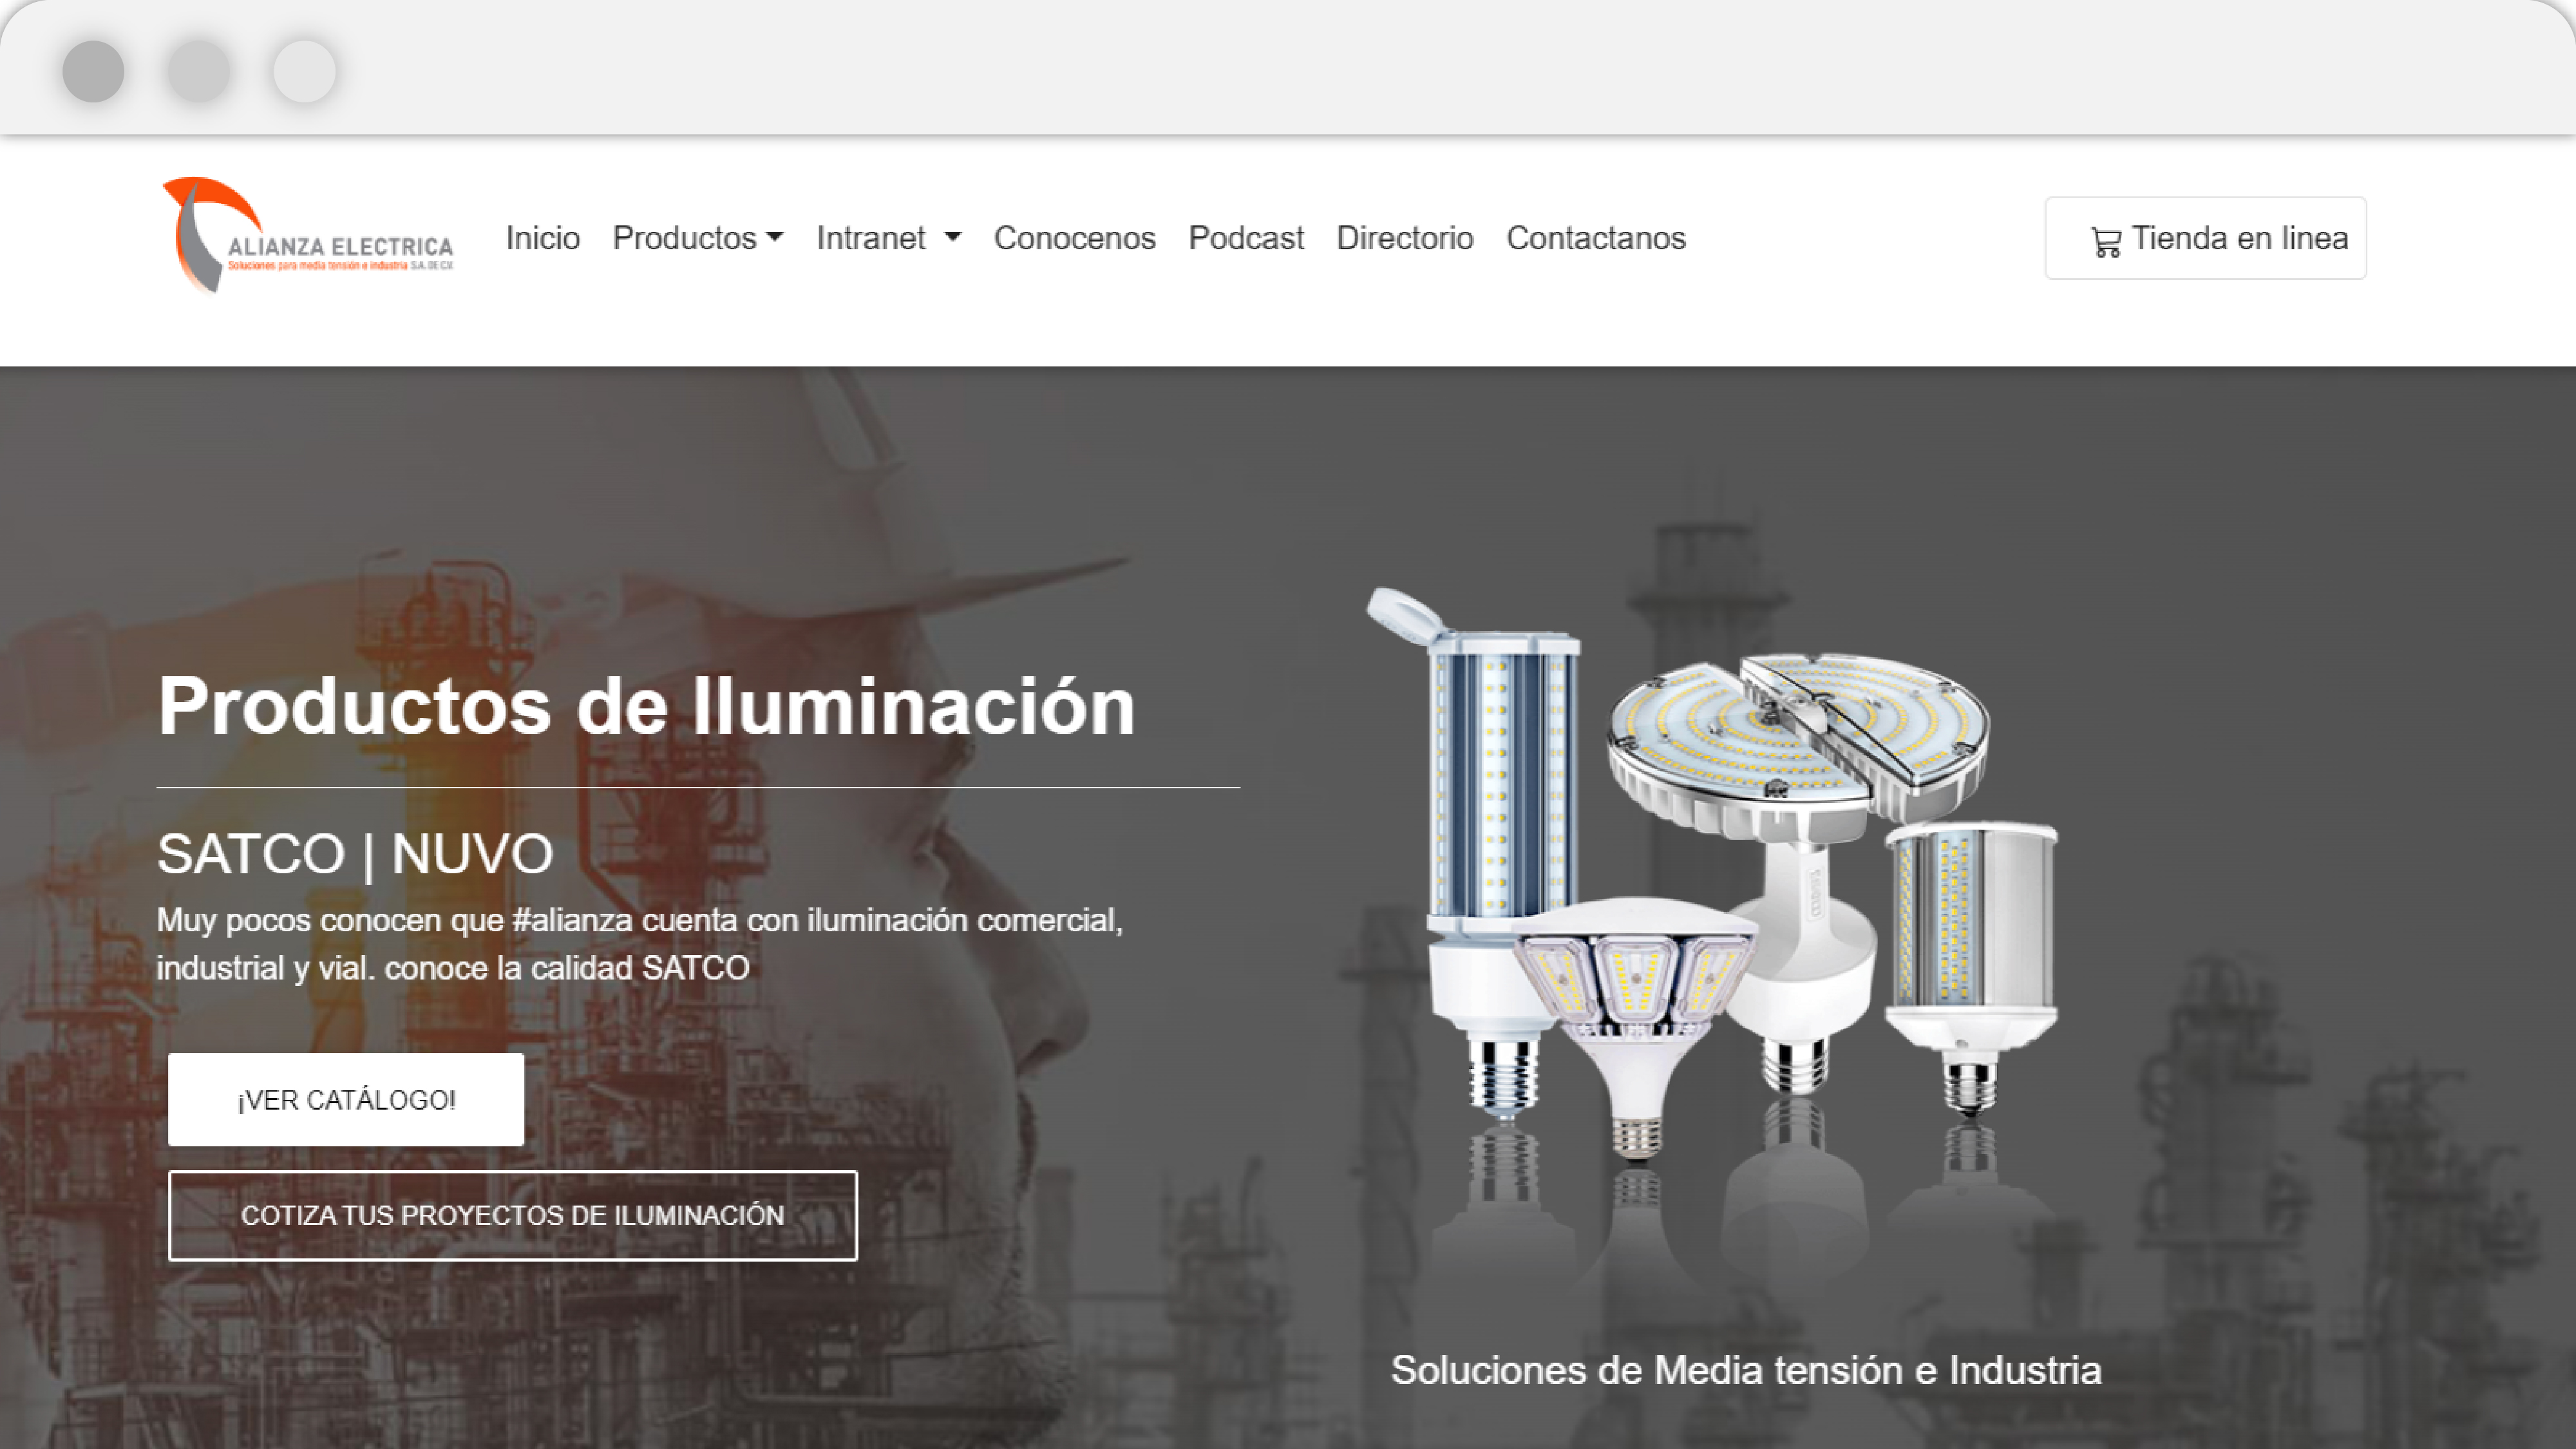Image resolution: width=2576 pixels, height=1449 pixels.
Task: Expand the Productos dropdown arrow
Action: (775, 238)
